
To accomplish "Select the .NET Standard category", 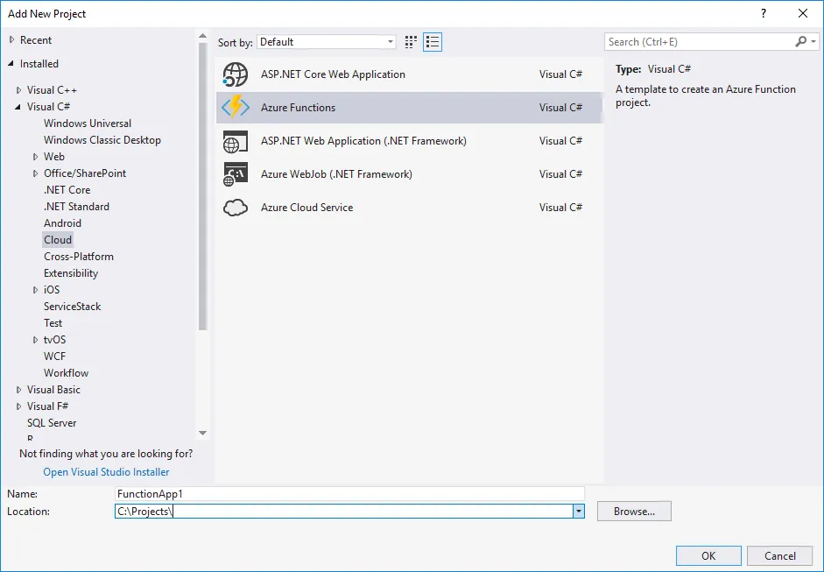I will click(76, 207).
